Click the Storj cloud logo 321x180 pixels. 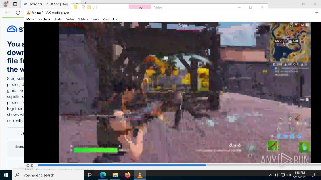[12, 29]
